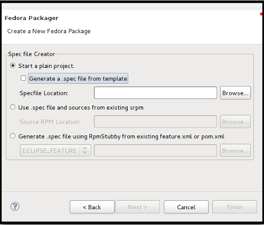
Task: Browse for the Source RPM Location
Action: click(x=235, y=122)
